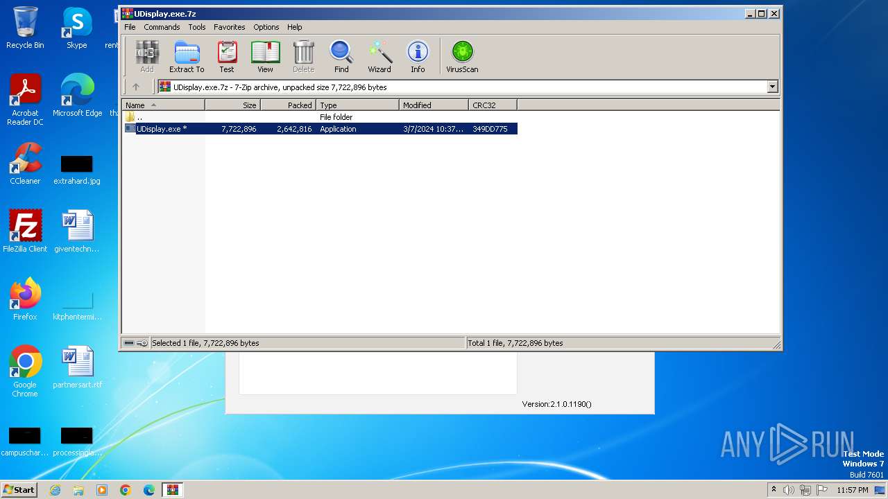Screen dimensions: 888x499
Task: Click the volume speaker tray icon
Action: pyautogui.click(x=789, y=490)
